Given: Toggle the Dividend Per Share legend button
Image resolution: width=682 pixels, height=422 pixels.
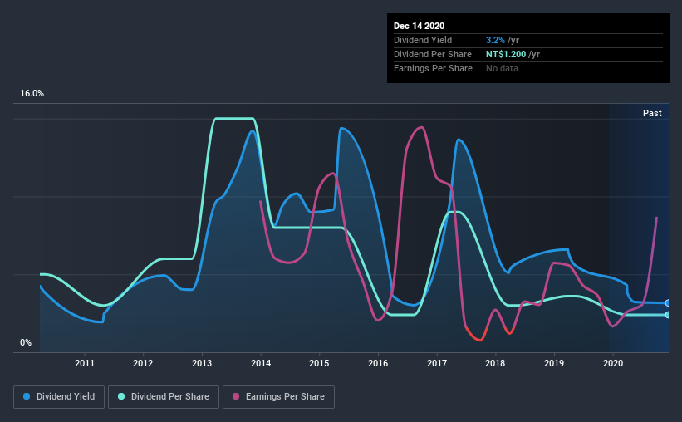Looking at the screenshot, I should pos(164,397).
